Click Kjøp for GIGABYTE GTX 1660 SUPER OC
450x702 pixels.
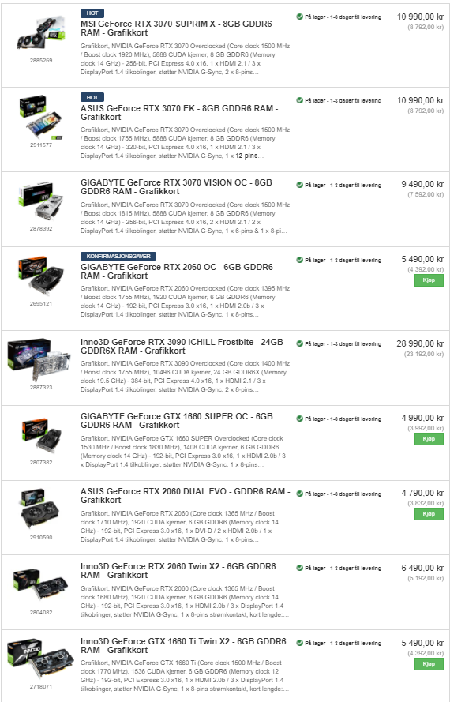429,439
